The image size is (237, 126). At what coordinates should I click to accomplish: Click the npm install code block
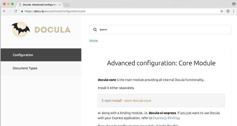(161, 101)
